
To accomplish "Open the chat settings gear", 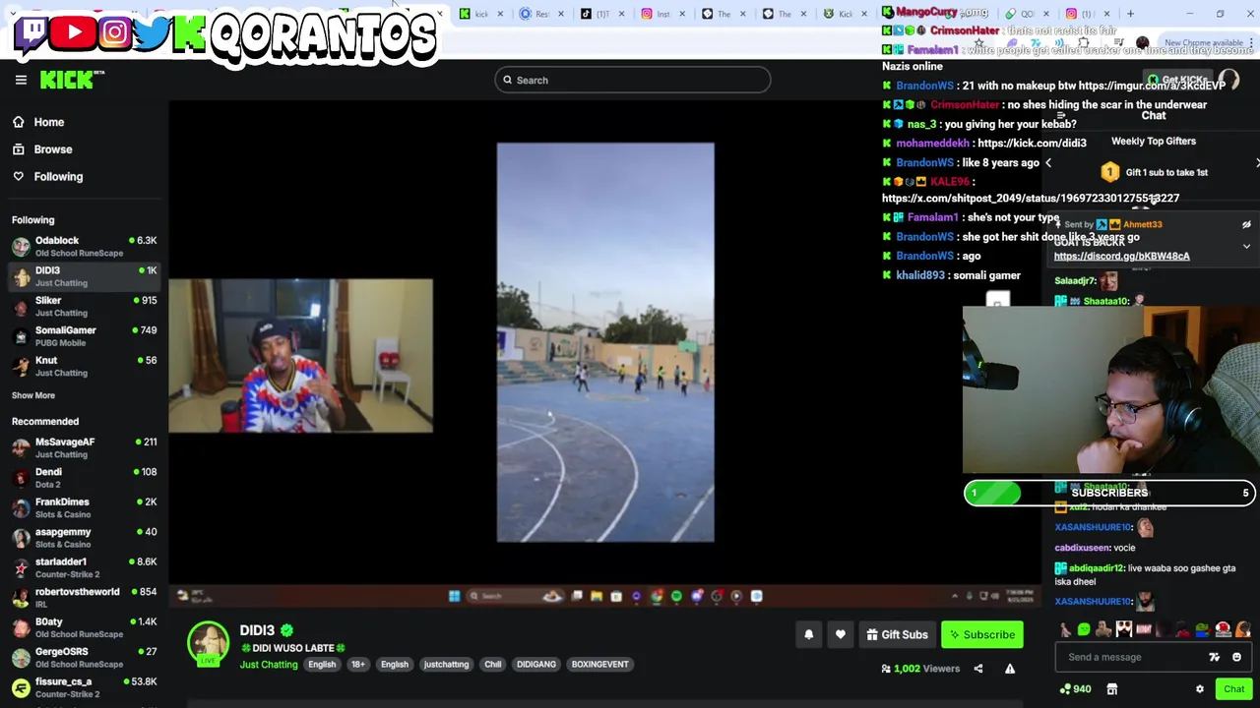I will coord(1199,689).
